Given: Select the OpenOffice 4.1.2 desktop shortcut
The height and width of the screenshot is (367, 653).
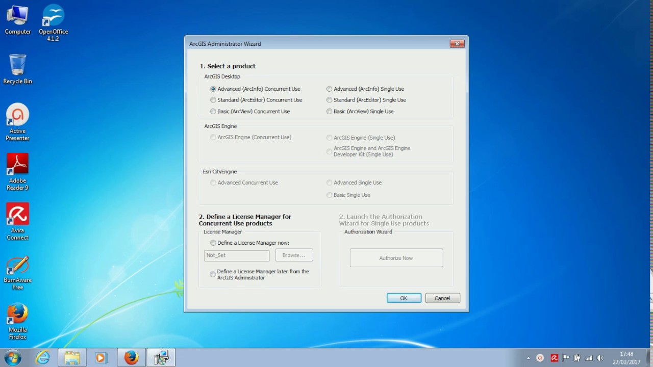Looking at the screenshot, I should (53, 23).
